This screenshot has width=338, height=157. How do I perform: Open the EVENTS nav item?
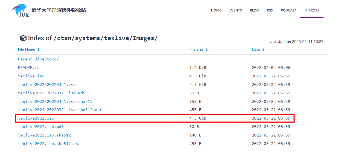pyautogui.click(x=235, y=10)
